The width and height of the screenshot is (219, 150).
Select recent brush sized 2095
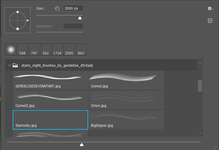[69, 50]
